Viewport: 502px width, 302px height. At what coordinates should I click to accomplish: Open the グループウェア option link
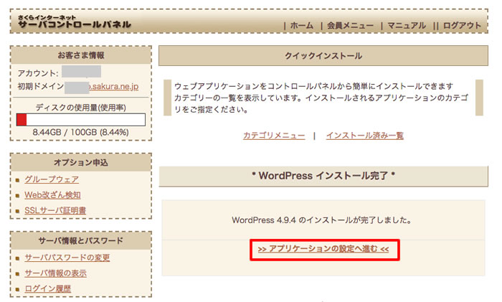tap(52, 179)
